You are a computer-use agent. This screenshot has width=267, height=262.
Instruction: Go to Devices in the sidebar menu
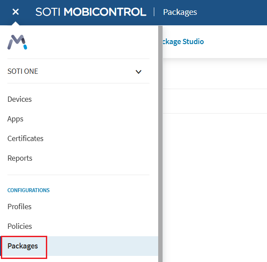(20, 99)
